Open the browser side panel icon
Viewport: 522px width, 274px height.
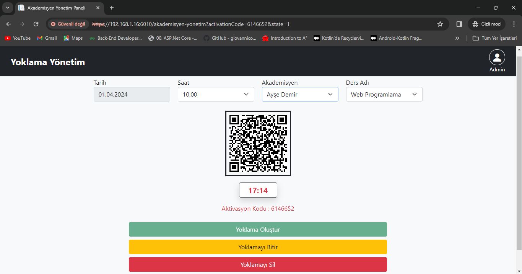pyautogui.click(x=459, y=24)
